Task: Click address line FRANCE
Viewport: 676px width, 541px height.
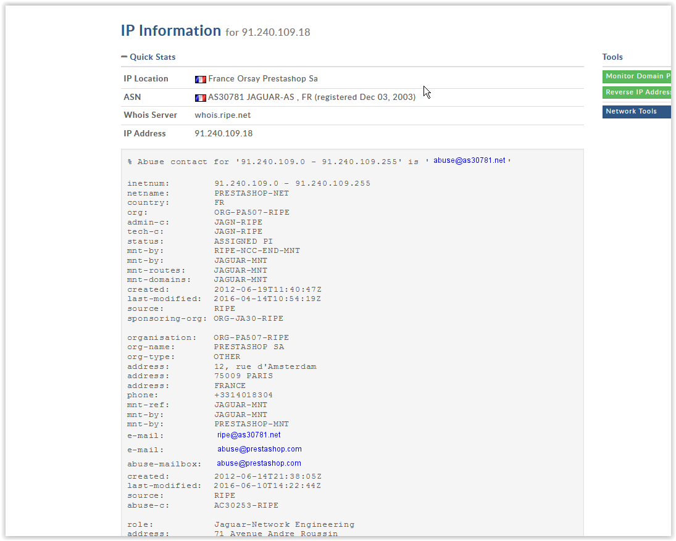Action: point(230,386)
